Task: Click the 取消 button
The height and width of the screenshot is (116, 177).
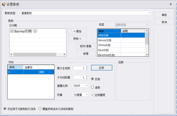Action: pyautogui.click(x=164, y=22)
